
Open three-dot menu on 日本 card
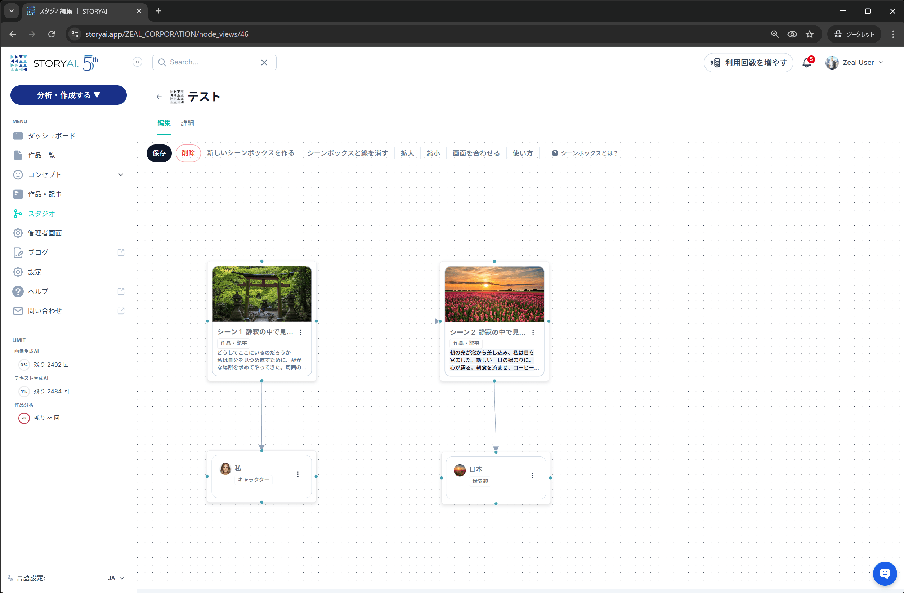click(x=532, y=476)
